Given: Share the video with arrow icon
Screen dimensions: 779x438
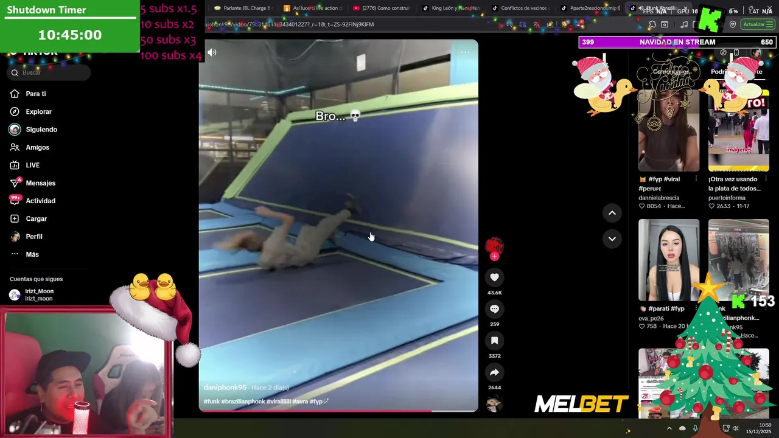Looking at the screenshot, I should pyautogui.click(x=494, y=372).
